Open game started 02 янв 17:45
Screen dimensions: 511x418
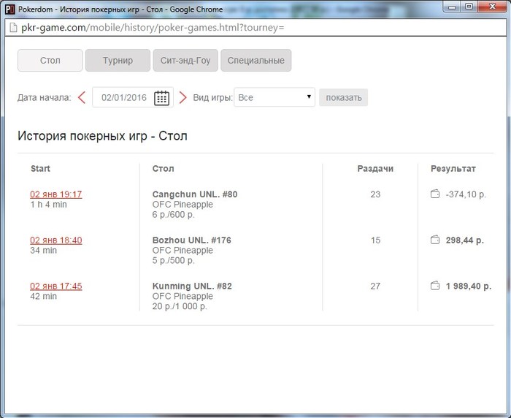(x=56, y=286)
